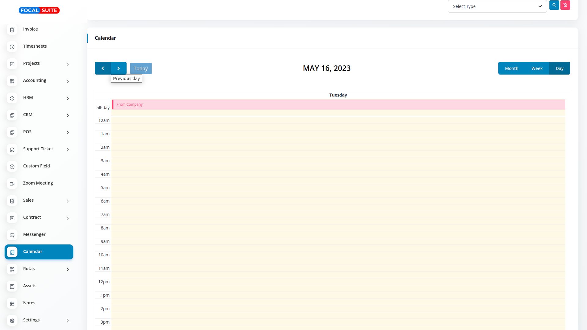
Task: Click the Focal Suite logo
Action: (x=39, y=10)
